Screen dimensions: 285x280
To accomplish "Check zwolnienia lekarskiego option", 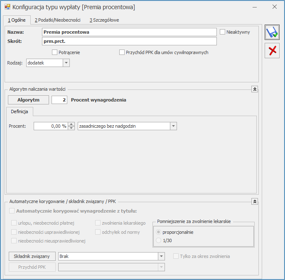I will point(98,223).
